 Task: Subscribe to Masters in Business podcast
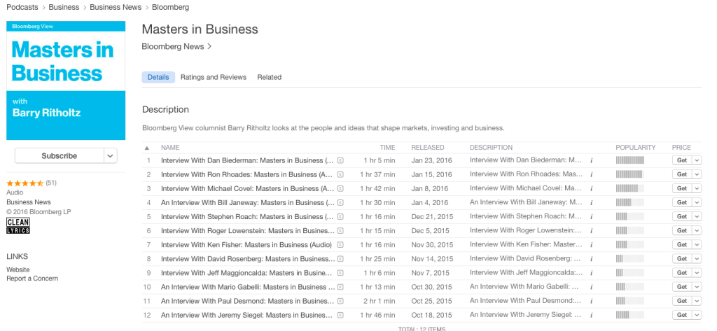click(60, 156)
